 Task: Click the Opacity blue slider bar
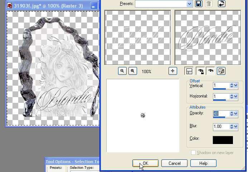[x=219, y=117]
